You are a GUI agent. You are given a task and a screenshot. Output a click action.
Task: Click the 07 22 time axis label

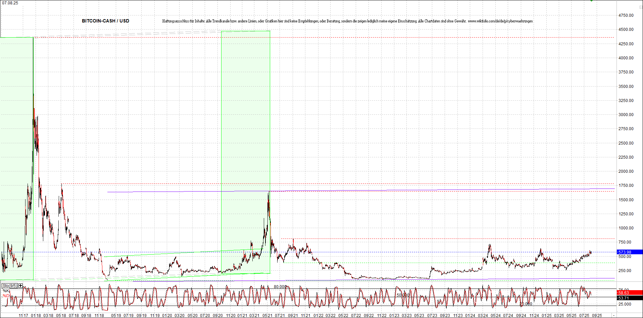356,316
